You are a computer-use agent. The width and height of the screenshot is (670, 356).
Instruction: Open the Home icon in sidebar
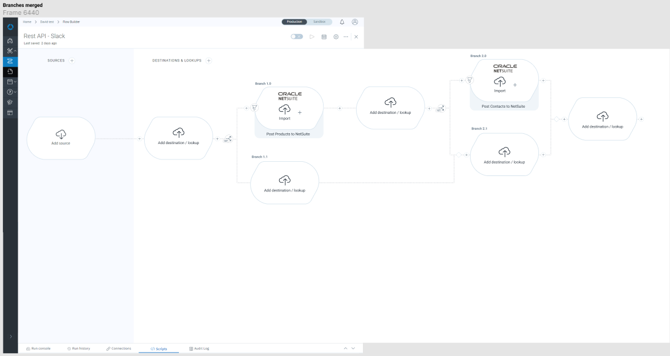click(10, 41)
